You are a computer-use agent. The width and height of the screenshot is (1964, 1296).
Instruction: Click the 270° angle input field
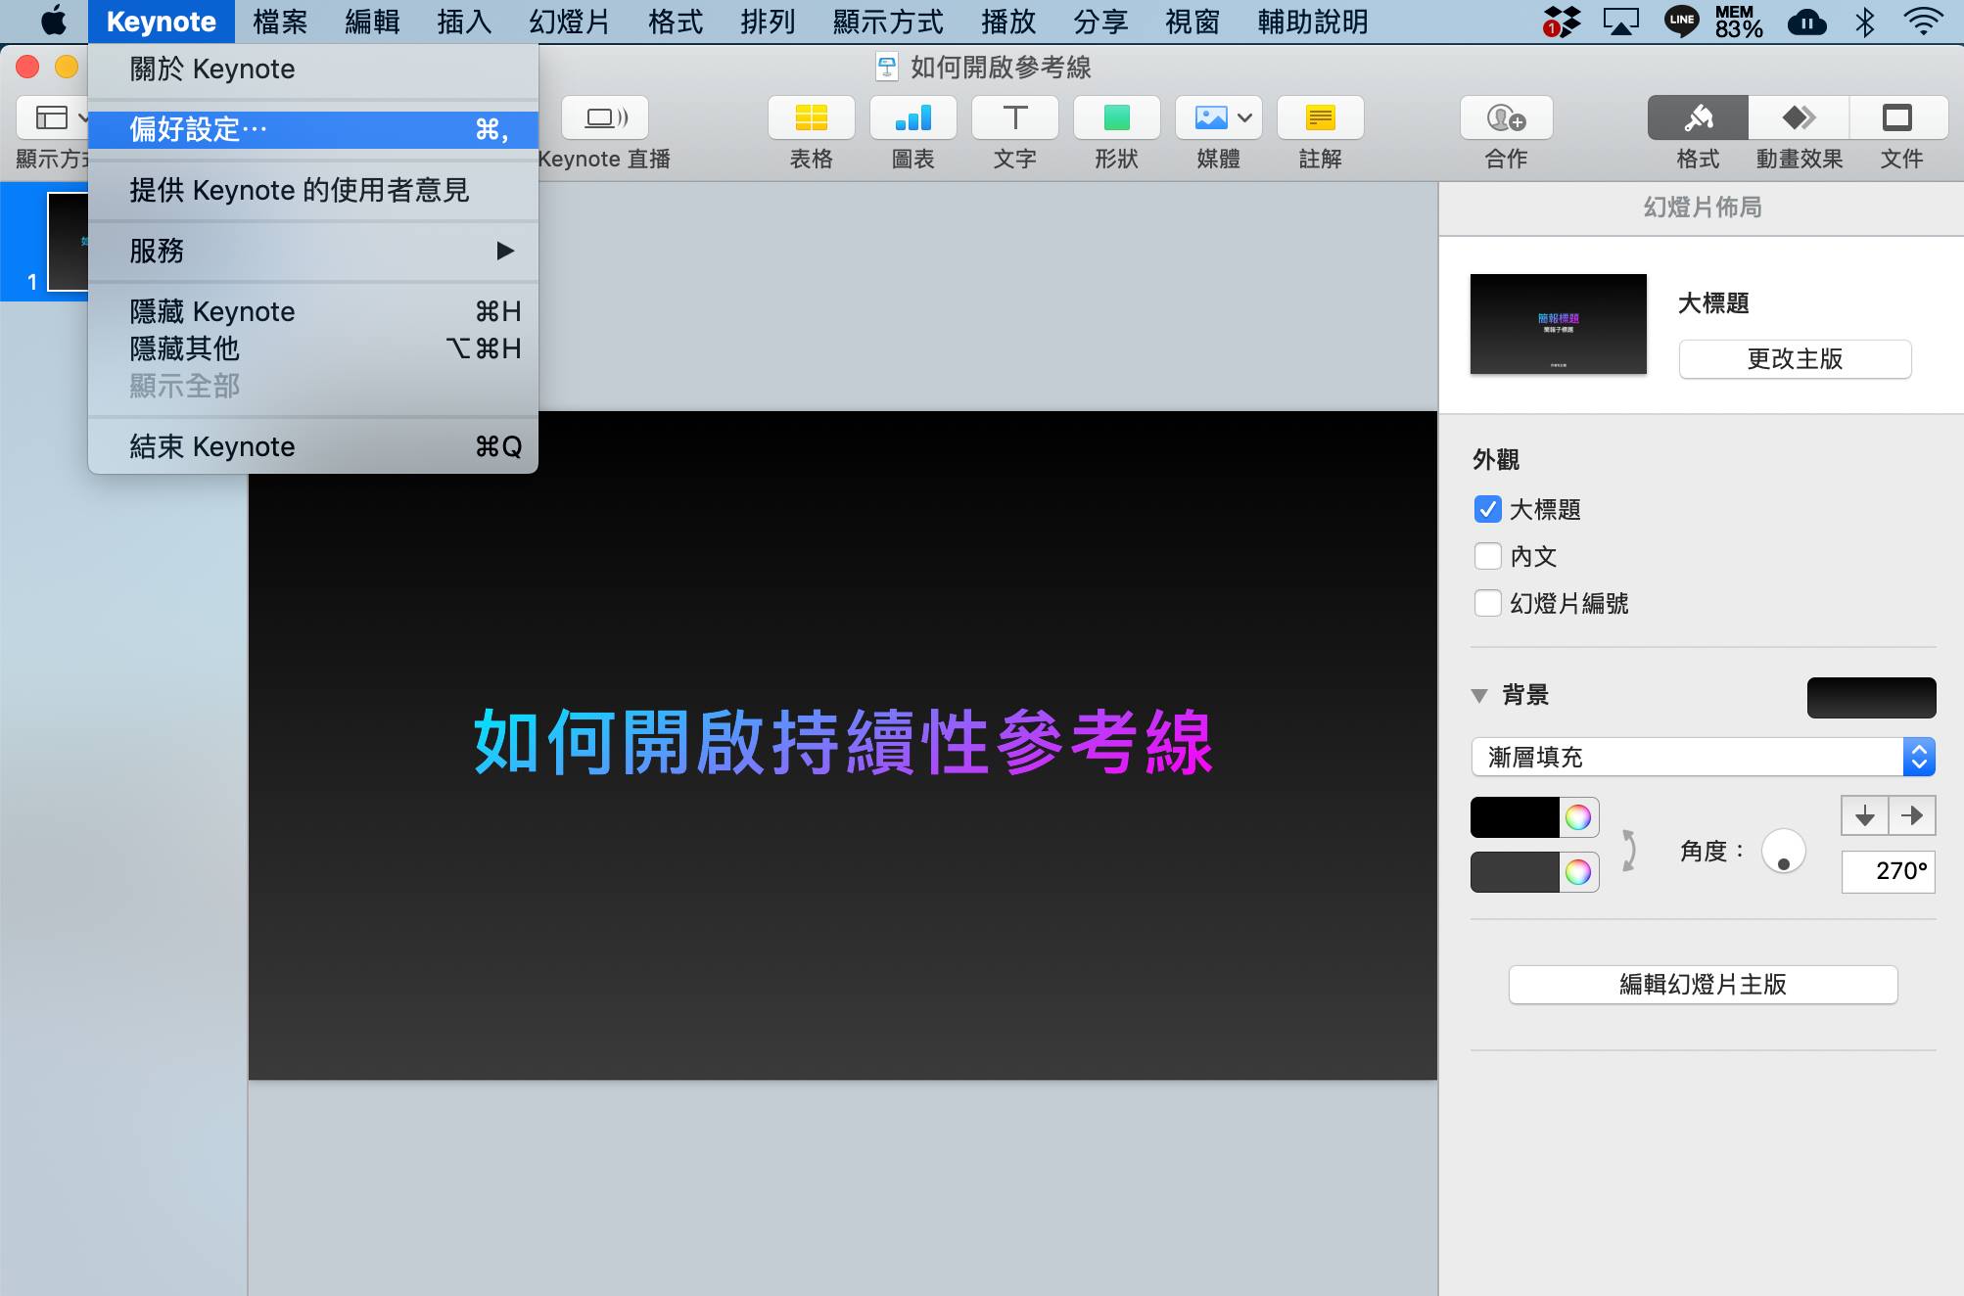pos(1888,871)
